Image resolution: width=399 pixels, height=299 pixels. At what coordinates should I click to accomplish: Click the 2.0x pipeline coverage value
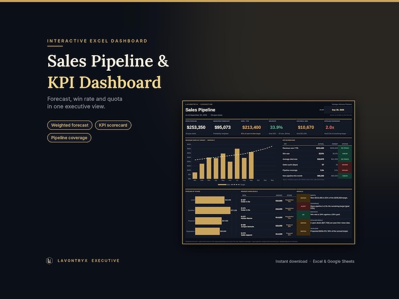click(x=330, y=127)
